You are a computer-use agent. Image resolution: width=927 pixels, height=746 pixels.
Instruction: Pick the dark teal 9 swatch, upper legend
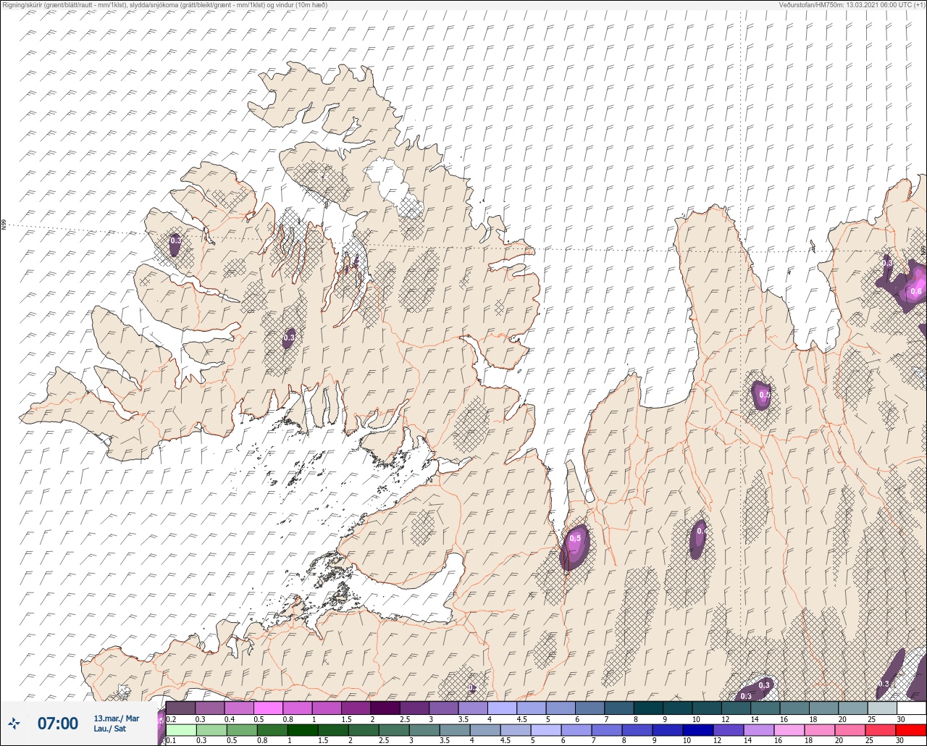(x=677, y=708)
